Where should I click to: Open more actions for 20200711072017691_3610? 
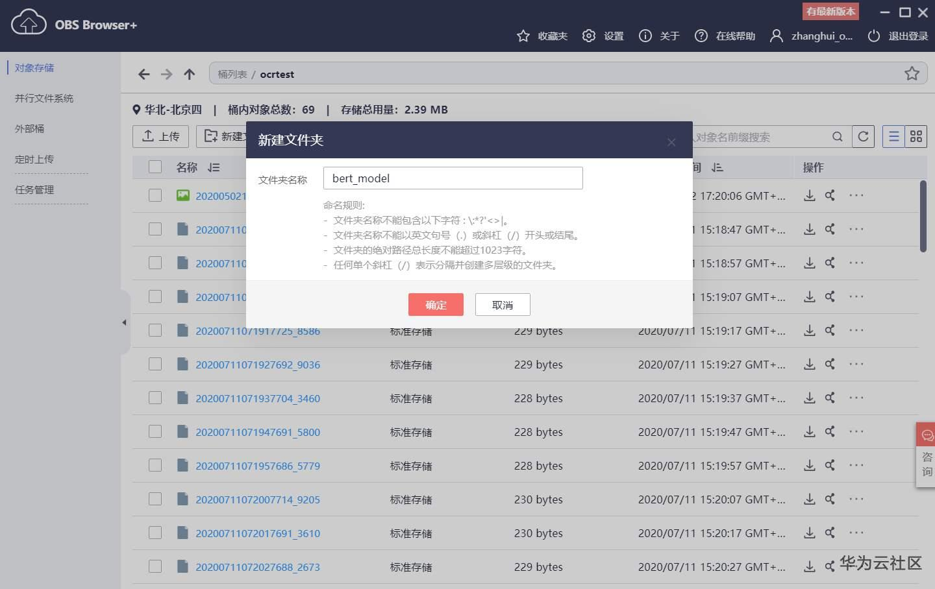(x=856, y=533)
